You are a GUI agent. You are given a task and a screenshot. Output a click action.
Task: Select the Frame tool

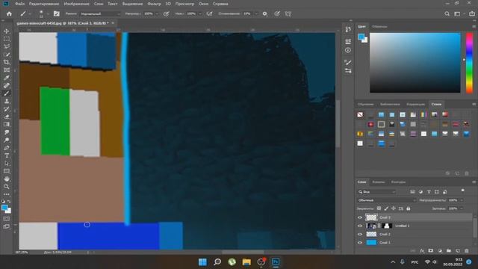click(x=7, y=70)
